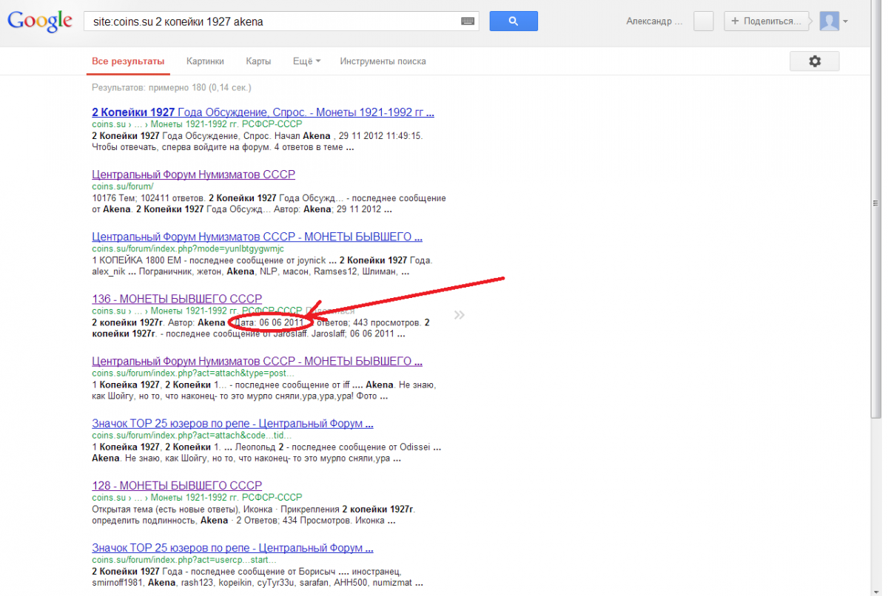Open the '136 - МОНЕТЫ БЫВШЕГО СССР' result
Image resolution: width=888 pixels, height=596 pixels.
tap(177, 299)
